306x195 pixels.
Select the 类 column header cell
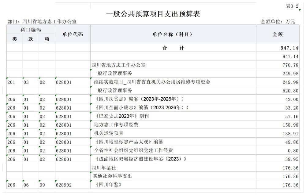coord(13,39)
